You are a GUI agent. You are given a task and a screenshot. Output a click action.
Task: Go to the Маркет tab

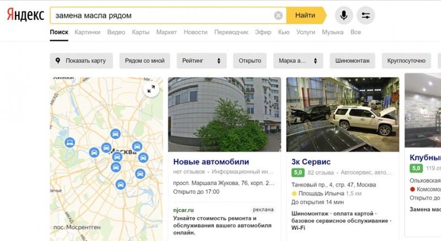click(x=166, y=32)
